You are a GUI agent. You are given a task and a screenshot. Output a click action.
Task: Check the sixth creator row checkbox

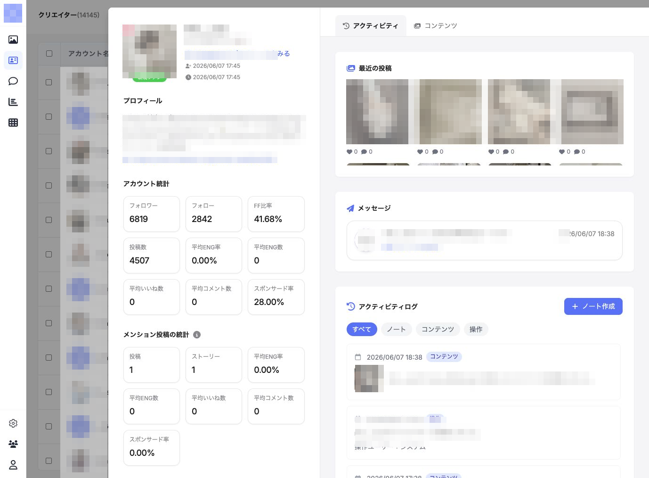tap(49, 255)
